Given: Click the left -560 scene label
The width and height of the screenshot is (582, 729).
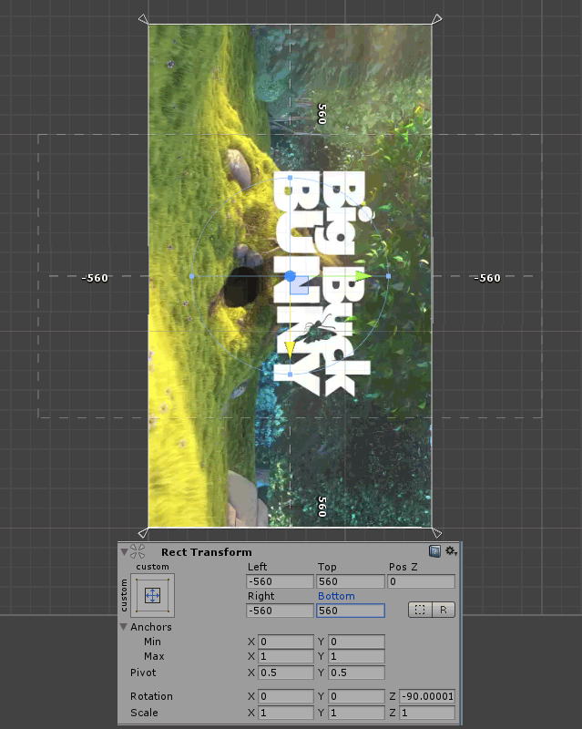Looking at the screenshot, I should (95, 278).
